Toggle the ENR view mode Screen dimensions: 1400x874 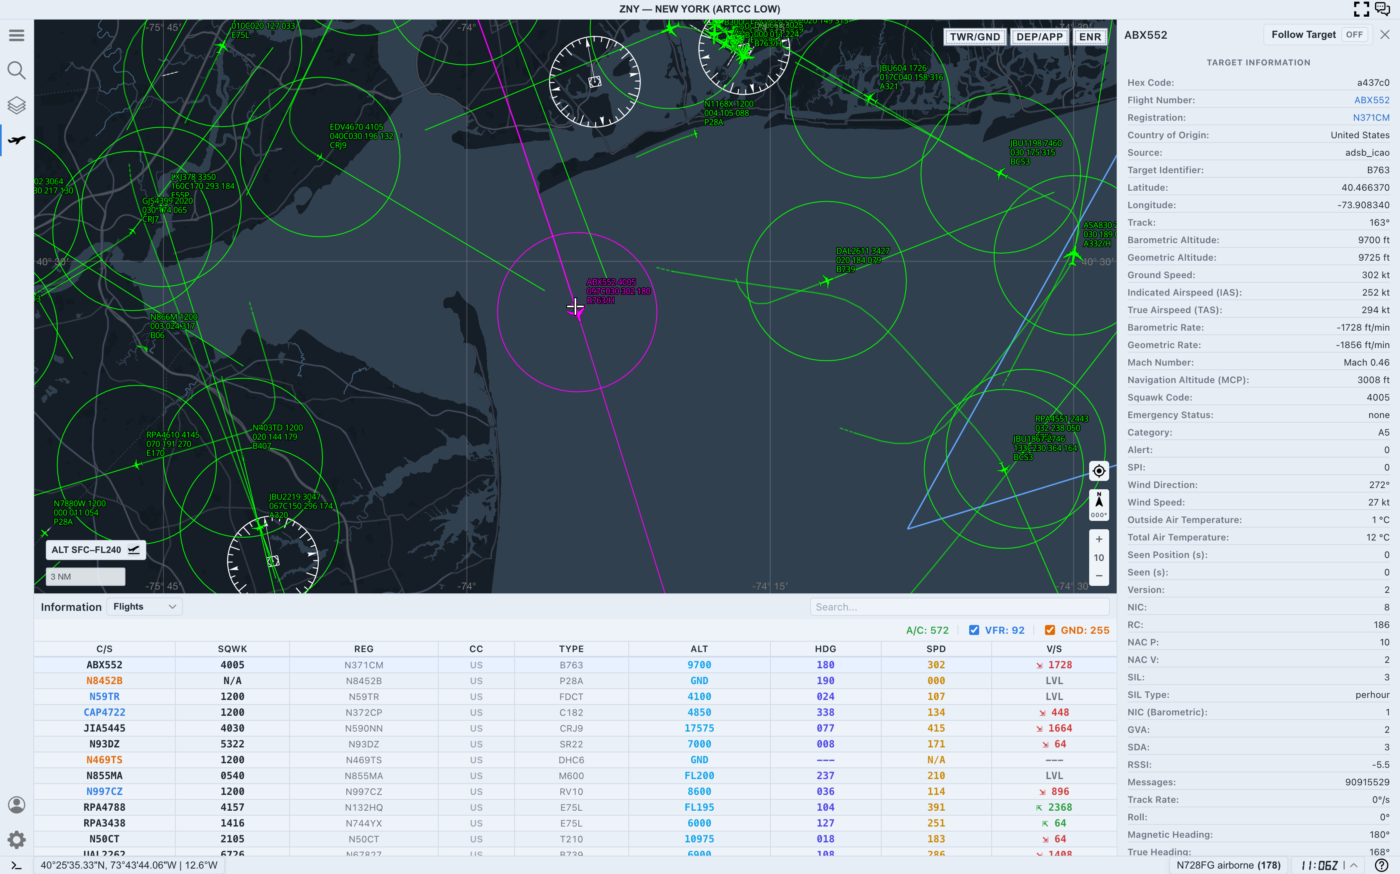click(x=1090, y=37)
